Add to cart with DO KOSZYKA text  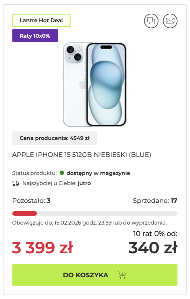point(86,275)
